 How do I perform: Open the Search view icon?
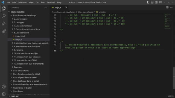4,16
